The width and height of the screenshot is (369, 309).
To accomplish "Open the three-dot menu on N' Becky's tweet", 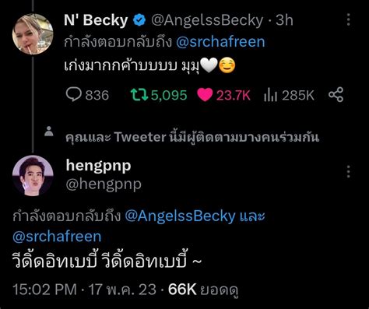I will click(349, 19).
